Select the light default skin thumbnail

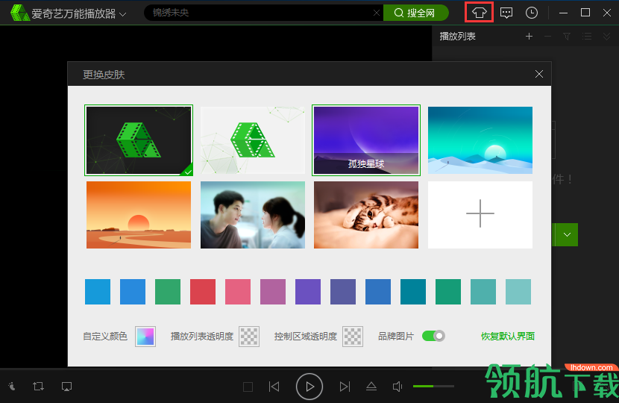click(253, 140)
